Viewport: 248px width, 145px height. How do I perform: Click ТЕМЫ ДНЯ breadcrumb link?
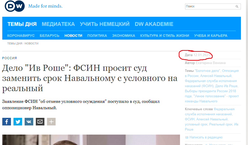(15, 43)
